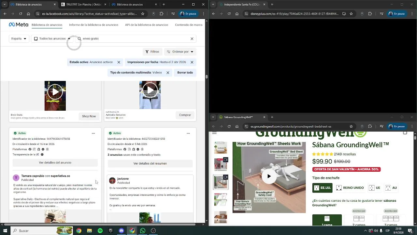Click the 'Shop Now' ad button
417x235 pixels.
[89, 116]
